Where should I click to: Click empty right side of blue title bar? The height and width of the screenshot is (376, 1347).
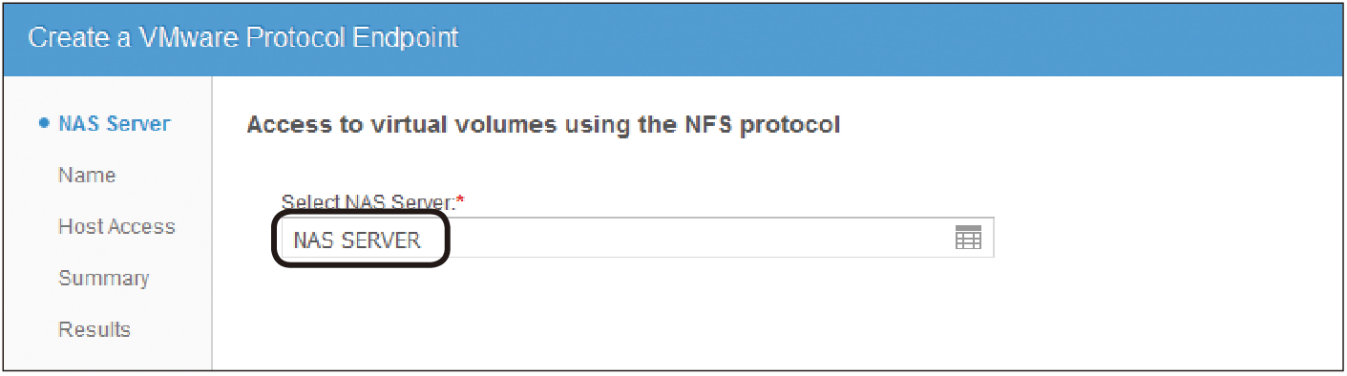(897, 38)
